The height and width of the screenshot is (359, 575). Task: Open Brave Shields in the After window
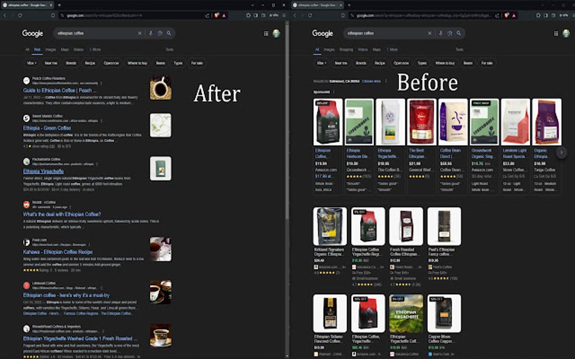[216, 15]
